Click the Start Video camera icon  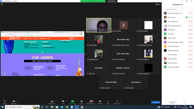[14, 101]
